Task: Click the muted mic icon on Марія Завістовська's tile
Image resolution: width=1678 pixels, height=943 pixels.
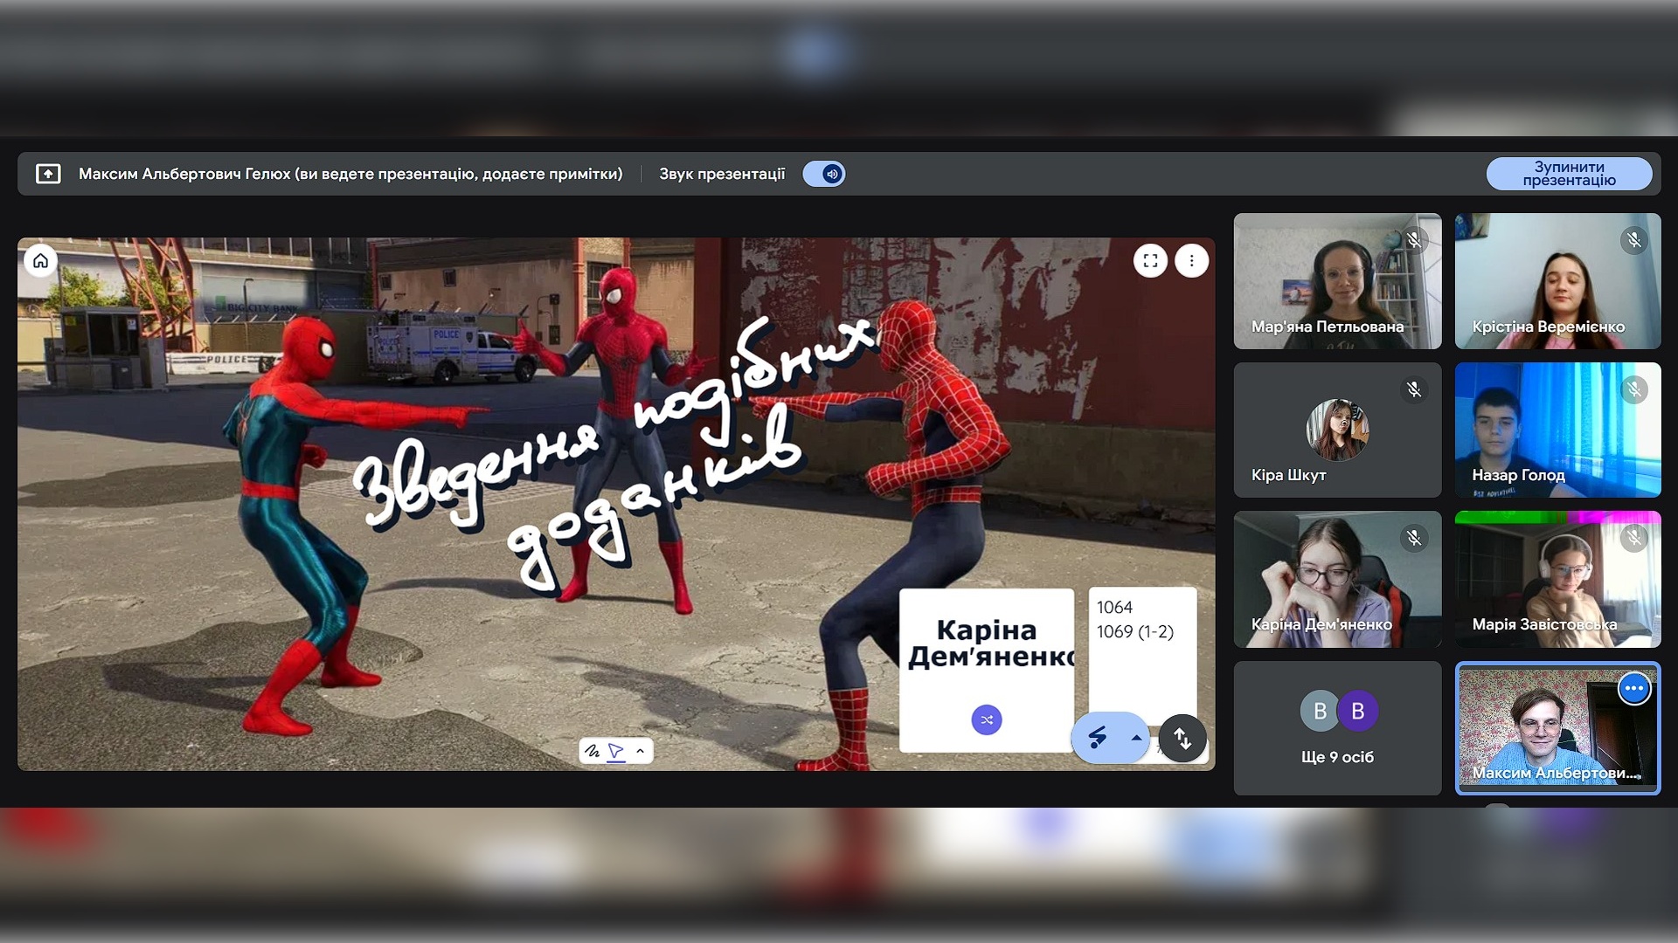Action: [1634, 538]
